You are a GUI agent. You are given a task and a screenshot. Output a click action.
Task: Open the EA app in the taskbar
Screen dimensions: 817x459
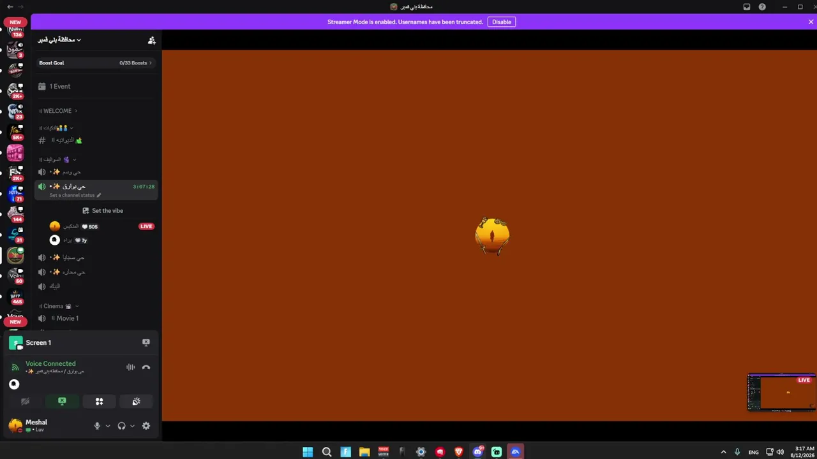coord(516,452)
